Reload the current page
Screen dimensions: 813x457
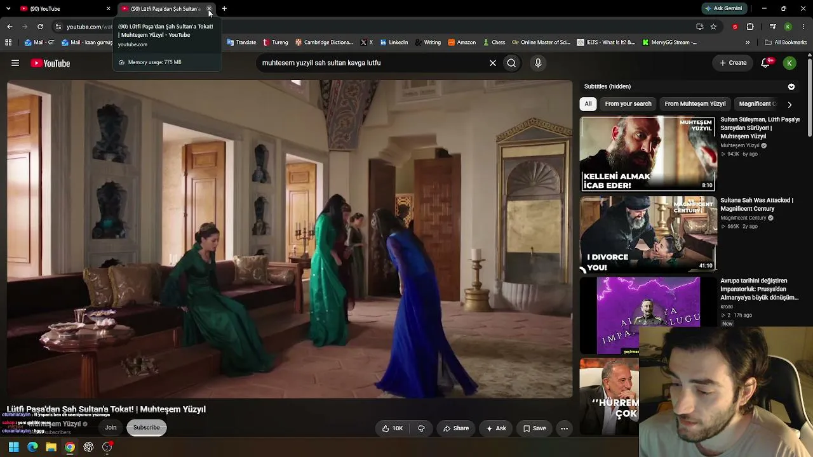coord(40,27)
